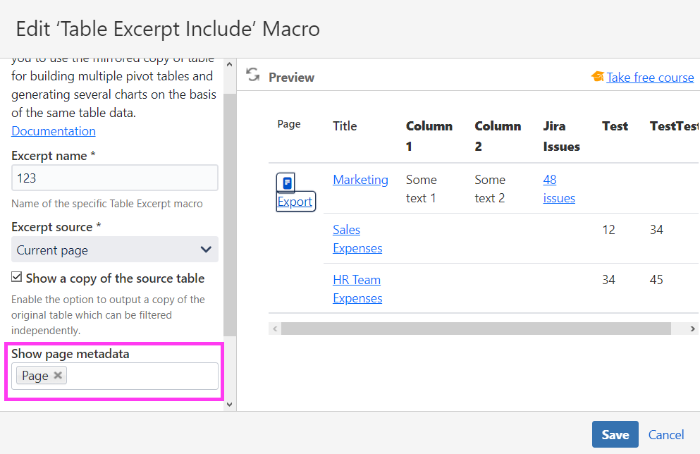Click the Save button
The image size is (700, 454).
pyautogui.click(x=615, y=435)
